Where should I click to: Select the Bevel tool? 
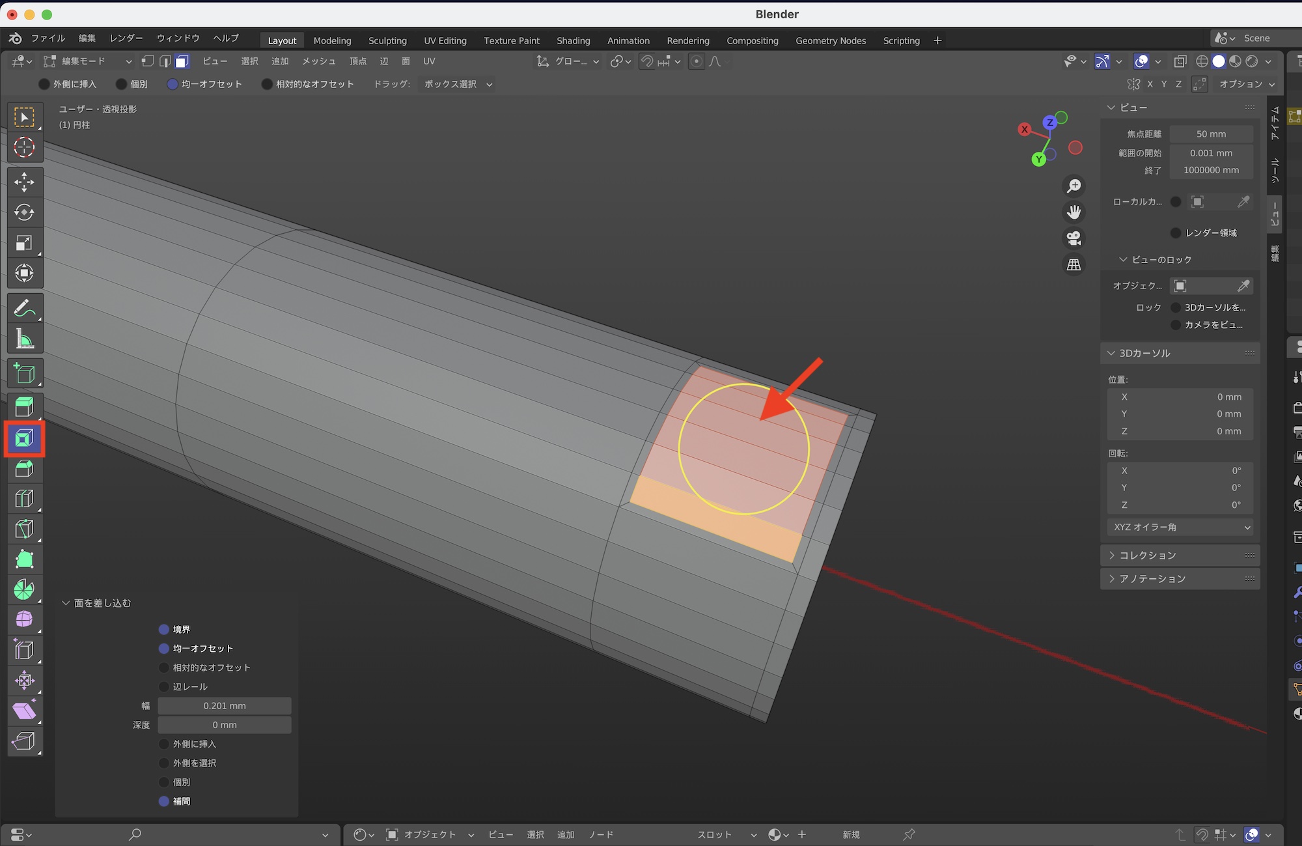pyautogui.click(x=24, y=469)
